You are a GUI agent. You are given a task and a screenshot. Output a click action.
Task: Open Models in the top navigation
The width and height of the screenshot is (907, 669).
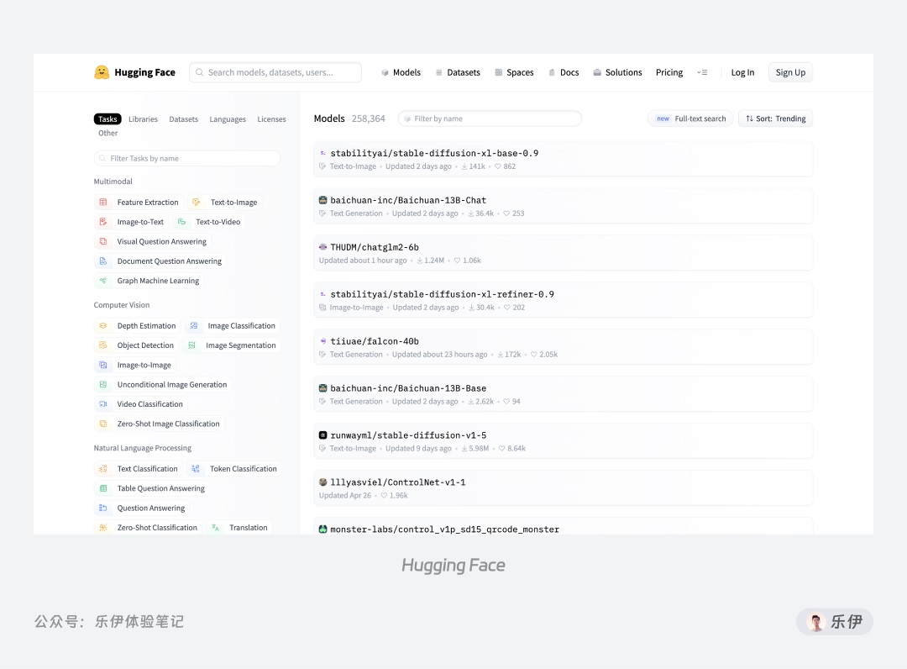(x=401, y=72)
